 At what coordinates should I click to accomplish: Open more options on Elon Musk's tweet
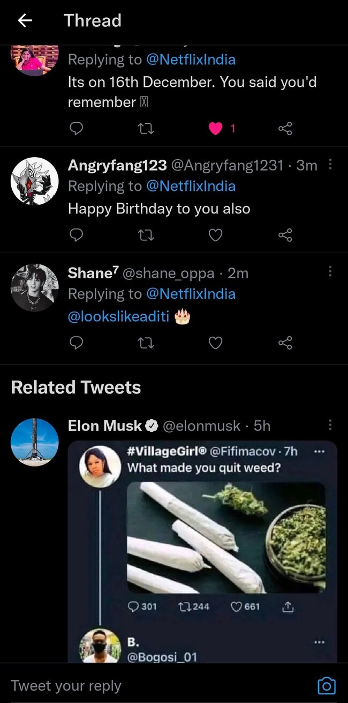[330, 425]
